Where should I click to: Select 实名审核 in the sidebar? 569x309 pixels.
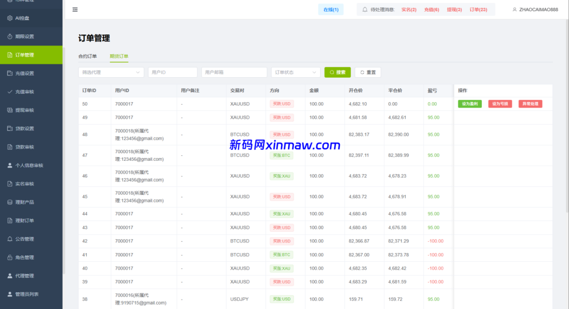pyautogui.click(x=31, y=184)
